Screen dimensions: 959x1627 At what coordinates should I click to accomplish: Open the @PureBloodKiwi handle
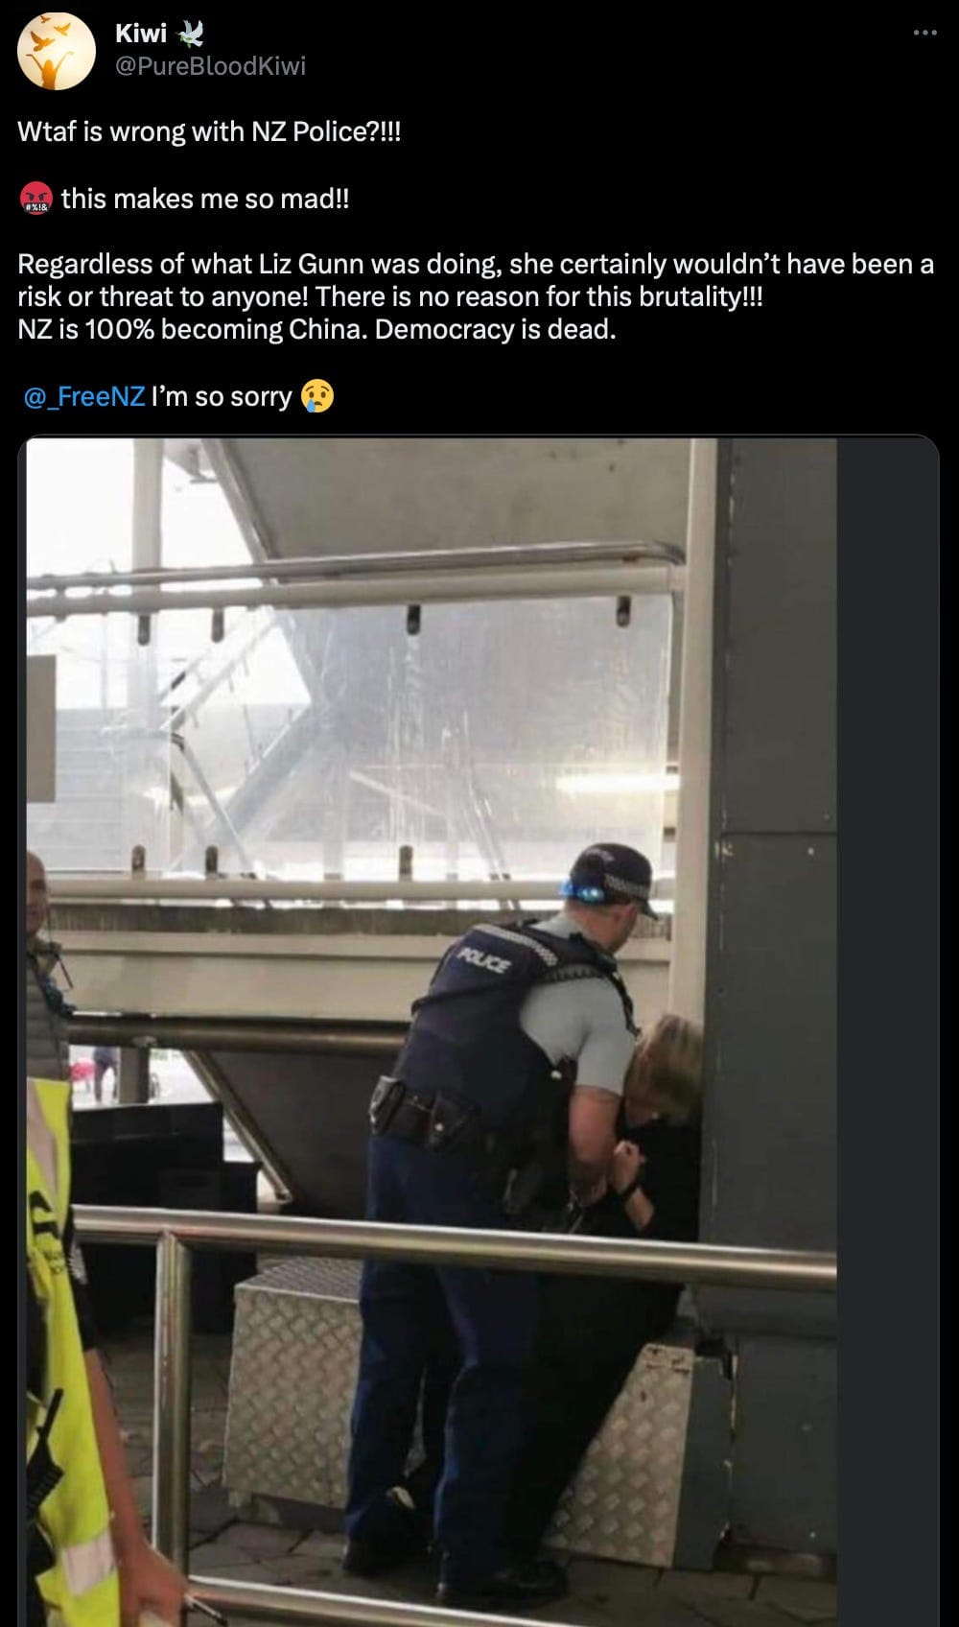(x=210, y=65)
